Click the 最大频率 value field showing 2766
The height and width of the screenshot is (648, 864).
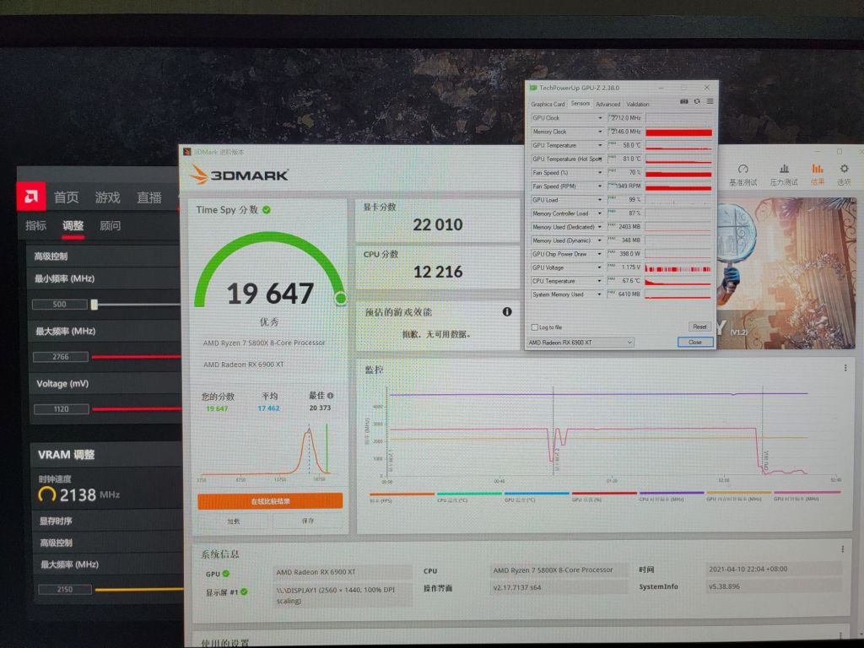click(x=61, y=357)
